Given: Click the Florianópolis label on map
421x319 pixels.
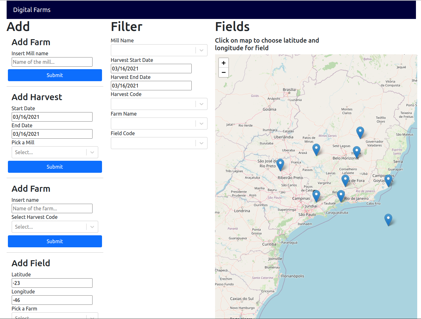Looking at the screenshot, I should (293, 276).
